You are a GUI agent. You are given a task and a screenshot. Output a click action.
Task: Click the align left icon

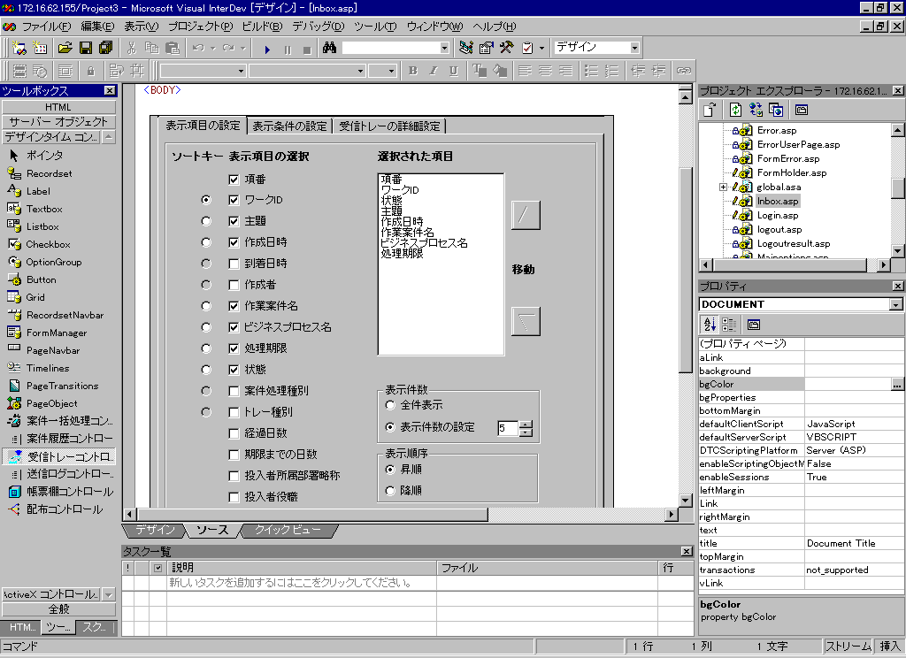(525, 71)
